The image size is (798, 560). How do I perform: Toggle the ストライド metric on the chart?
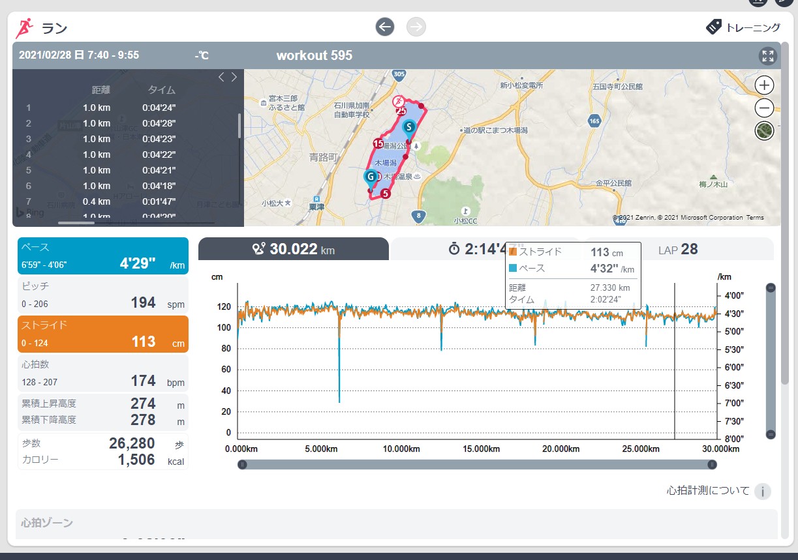103,334
